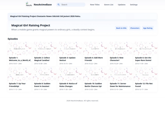Open Episode 3 thumbnail image

70,48
